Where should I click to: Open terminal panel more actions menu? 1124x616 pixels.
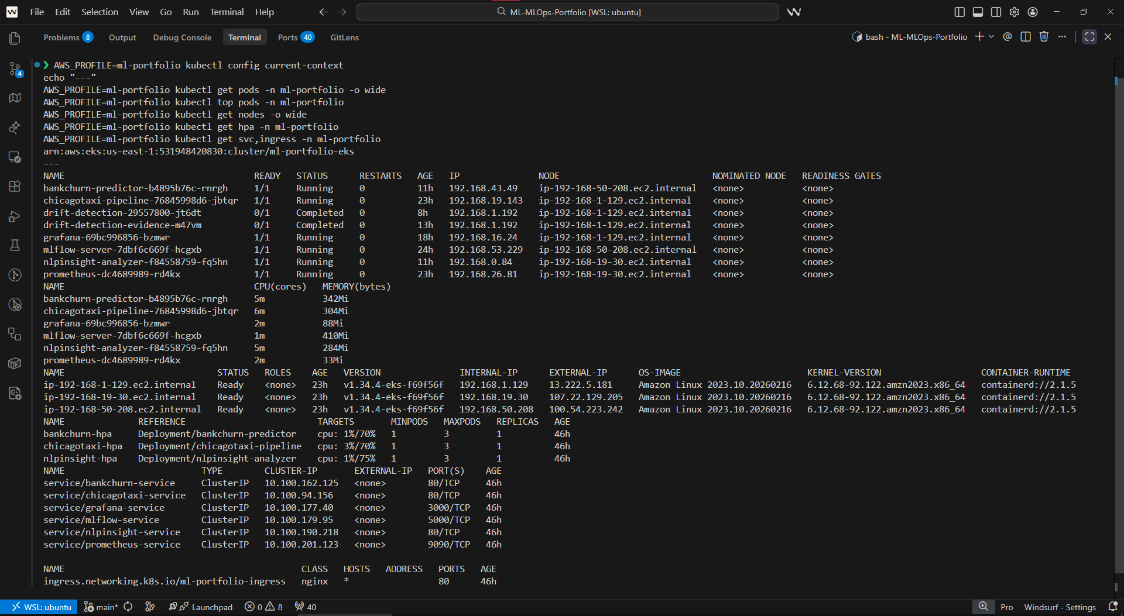pos(1063,37)
